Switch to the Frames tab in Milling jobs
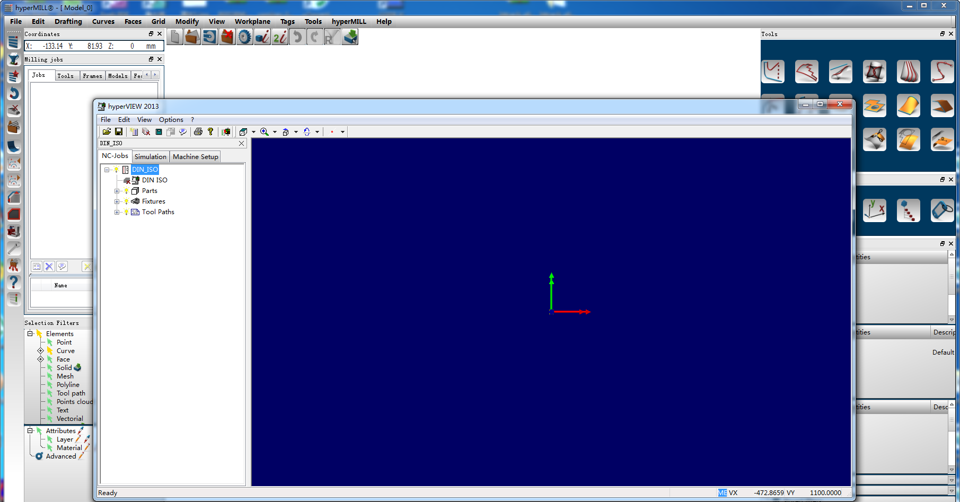The image size is (960, 502). (x=92, y=76)
